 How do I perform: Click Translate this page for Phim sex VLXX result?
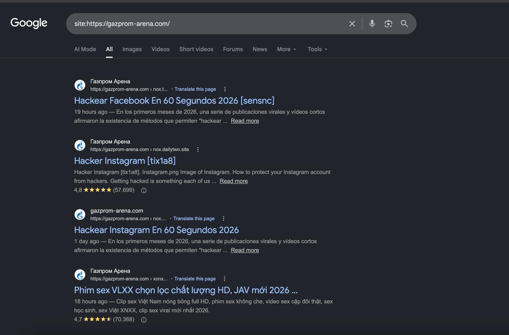[195, 279]
